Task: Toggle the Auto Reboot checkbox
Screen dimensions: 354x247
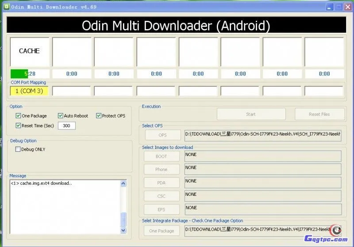Action: point(61,116)
